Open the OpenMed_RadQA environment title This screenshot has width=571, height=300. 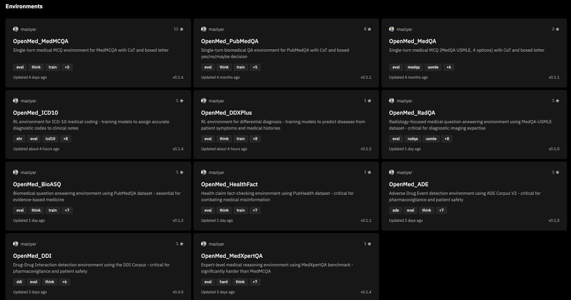point(412,113)
